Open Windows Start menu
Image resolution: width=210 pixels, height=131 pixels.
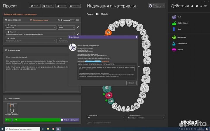pos(2,129)
